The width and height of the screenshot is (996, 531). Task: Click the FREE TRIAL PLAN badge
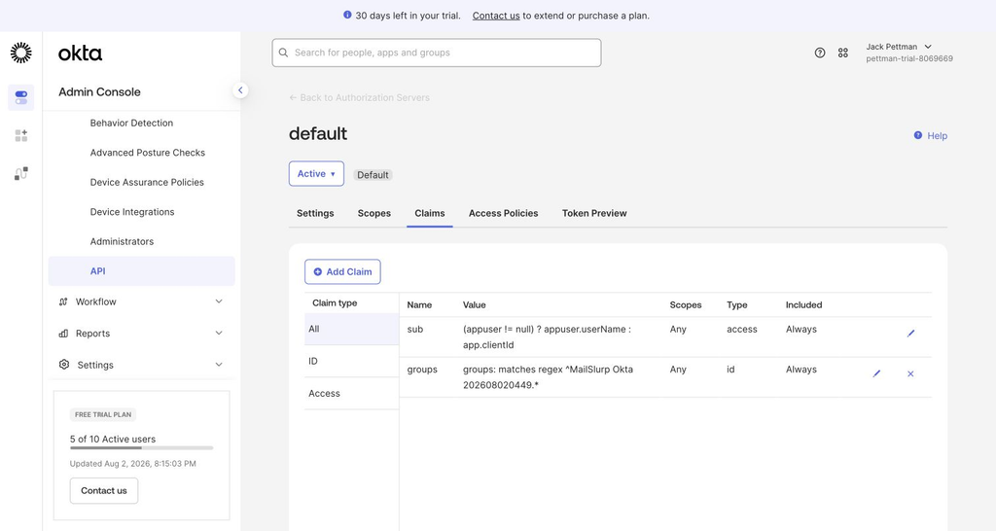tap(103, 414)
